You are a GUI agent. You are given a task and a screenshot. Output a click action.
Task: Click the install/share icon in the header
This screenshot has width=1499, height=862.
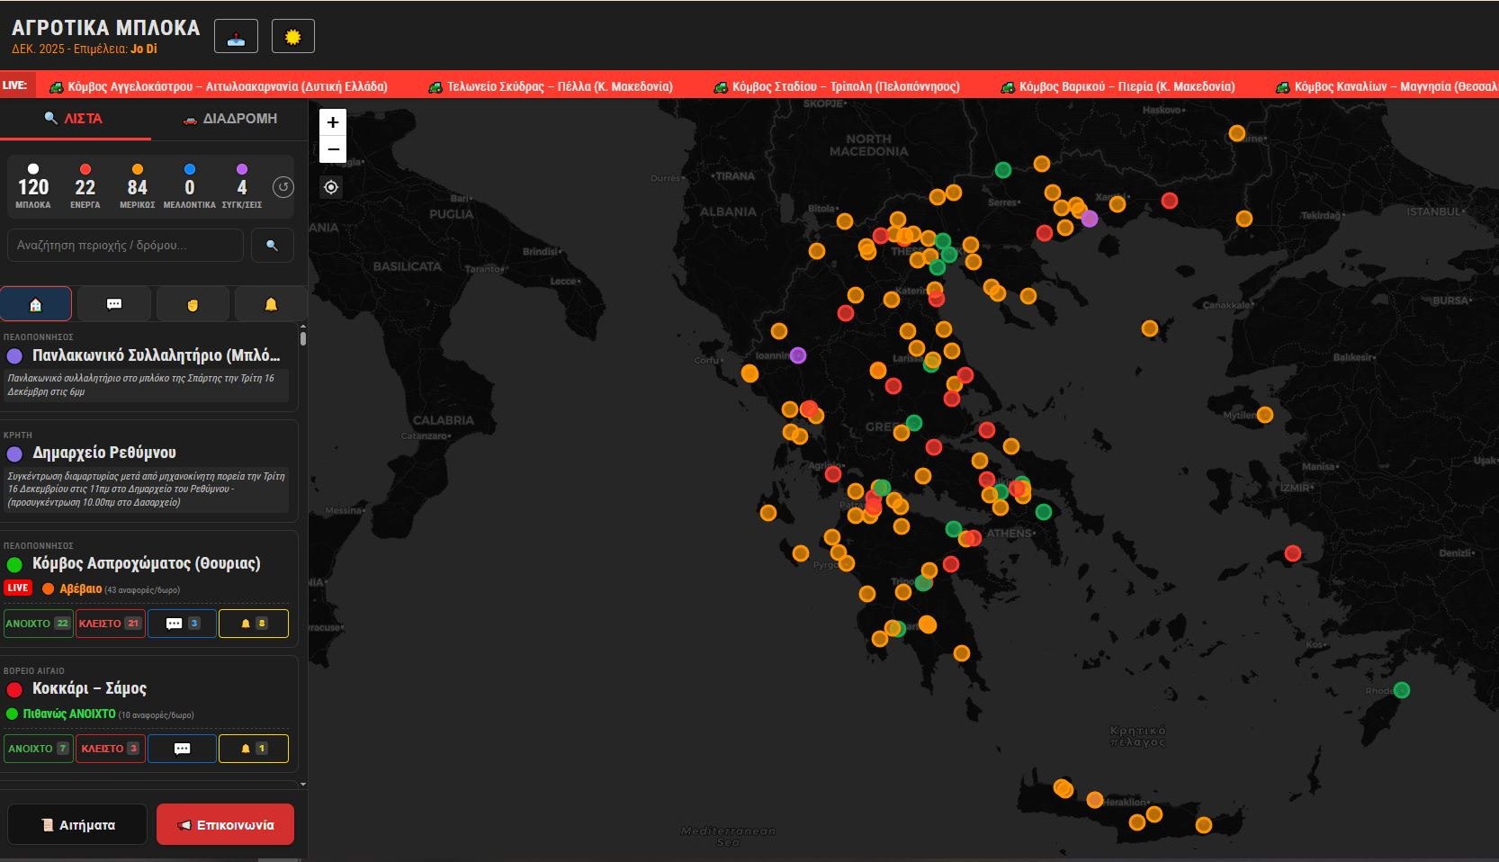tap(236, 37)
